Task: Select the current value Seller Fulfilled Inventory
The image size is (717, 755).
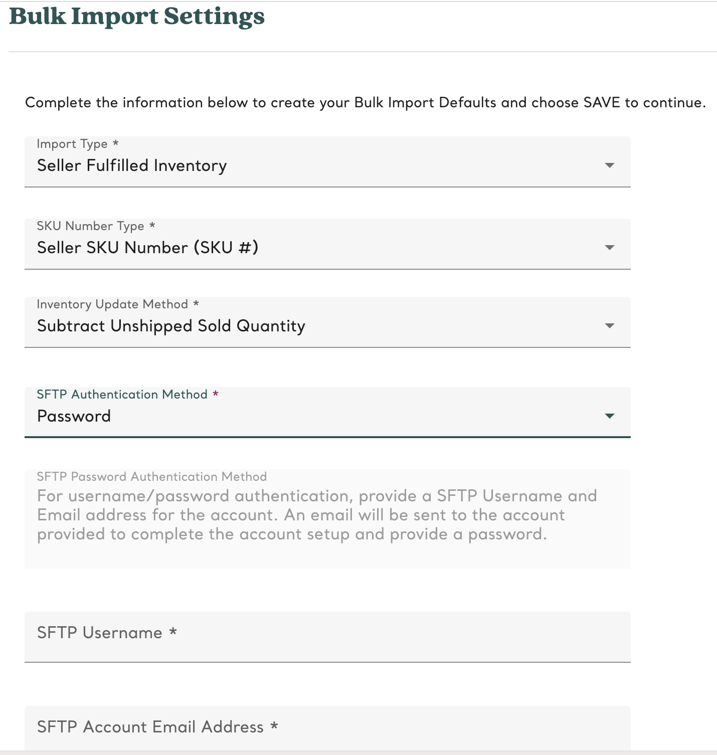Action: click(x=132, y=165)
